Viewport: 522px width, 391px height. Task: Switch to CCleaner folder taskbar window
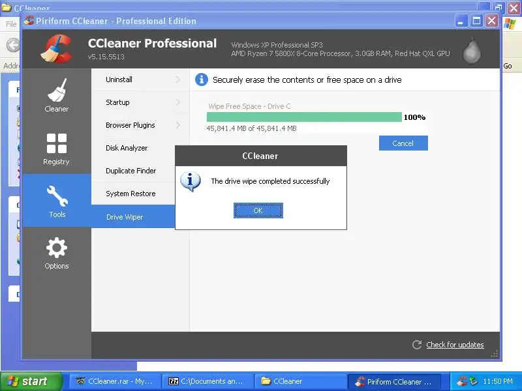tap(301, 381)
